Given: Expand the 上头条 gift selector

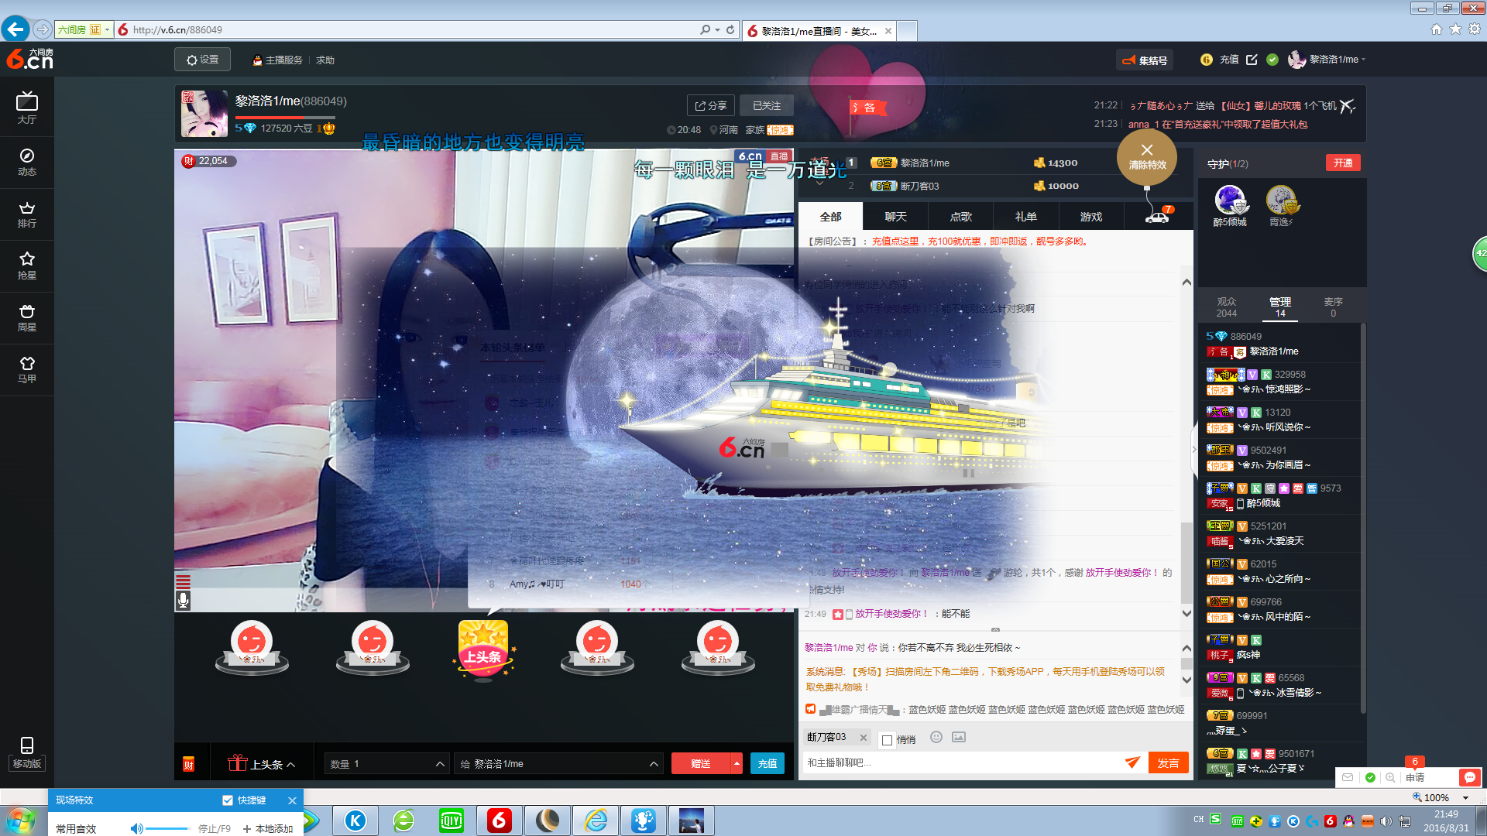Looking at the screenshot, I should [262, 764].
